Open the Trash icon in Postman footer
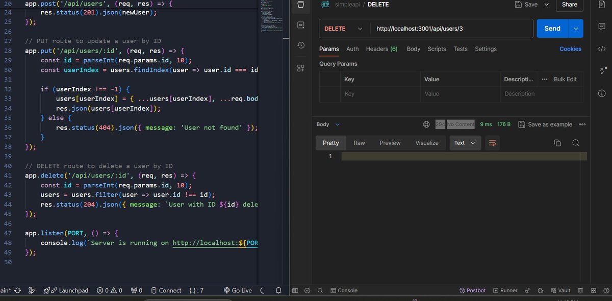Viewport: 612px width, 301px height. [x=580, y=290]
